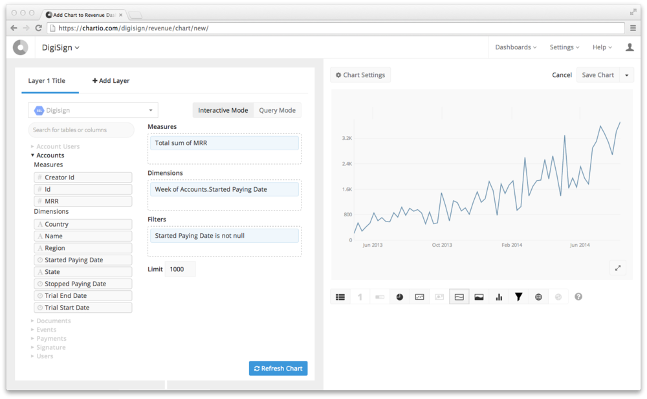The height and width of the screenshot is (399, 647).
Task: Open Chart Settings
Action: tap(360, 75)
